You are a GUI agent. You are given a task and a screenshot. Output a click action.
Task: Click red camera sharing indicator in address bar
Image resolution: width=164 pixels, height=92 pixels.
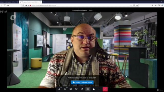tap(30, 5)
